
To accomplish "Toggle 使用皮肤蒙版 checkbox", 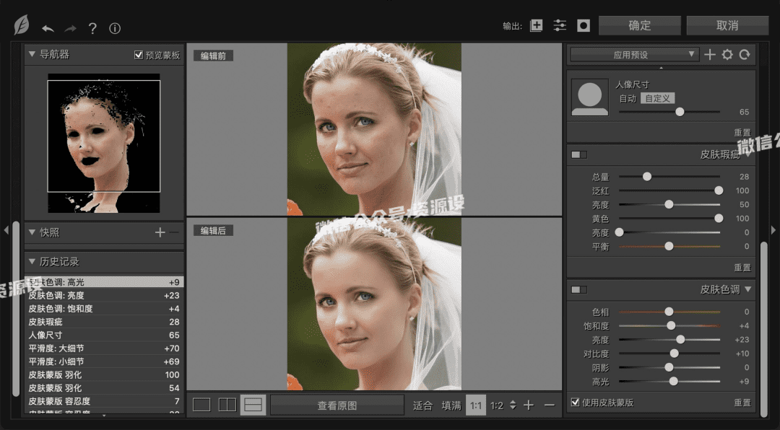I will coord(575,402).
